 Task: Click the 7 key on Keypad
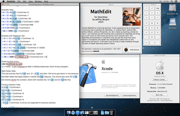(146, 23)
